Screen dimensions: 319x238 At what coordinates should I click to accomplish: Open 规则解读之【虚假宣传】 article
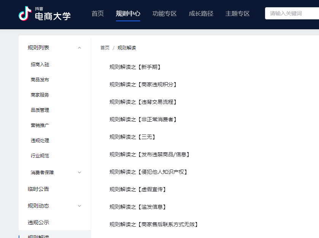[138, 190]
